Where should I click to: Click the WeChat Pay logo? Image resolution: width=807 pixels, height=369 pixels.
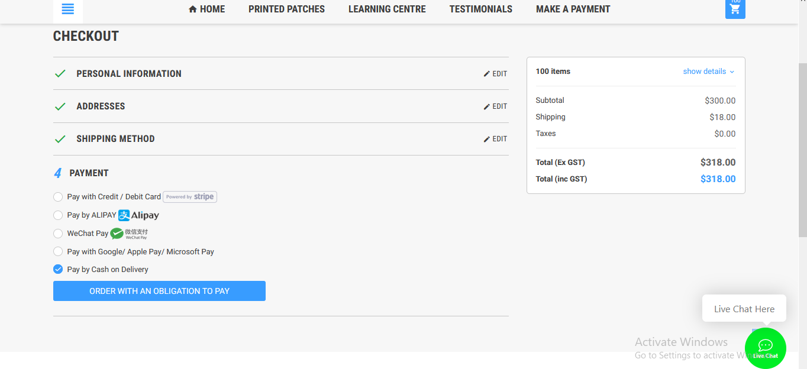point(129,234)
